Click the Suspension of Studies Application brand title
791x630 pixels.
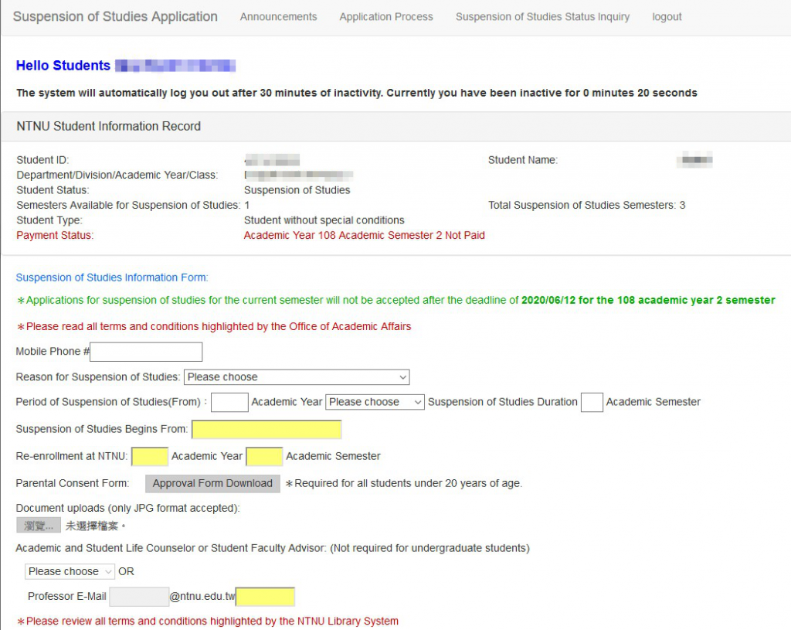[x=115, y=17]
